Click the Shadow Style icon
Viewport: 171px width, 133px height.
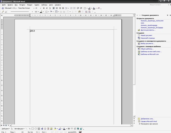point(78,129)
